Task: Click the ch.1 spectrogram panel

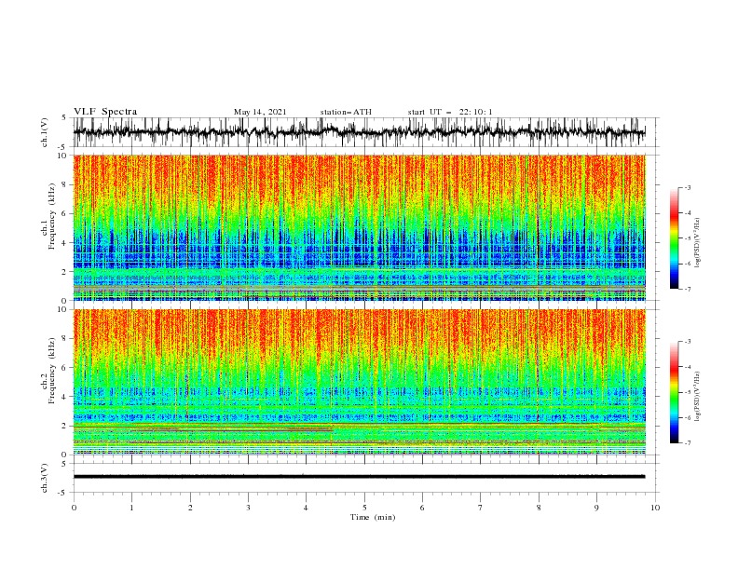Action: pyautogui.click(x=359, y=227)
